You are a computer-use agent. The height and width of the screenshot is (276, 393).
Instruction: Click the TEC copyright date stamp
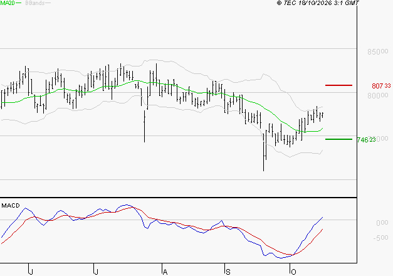[x=318, y=3]
